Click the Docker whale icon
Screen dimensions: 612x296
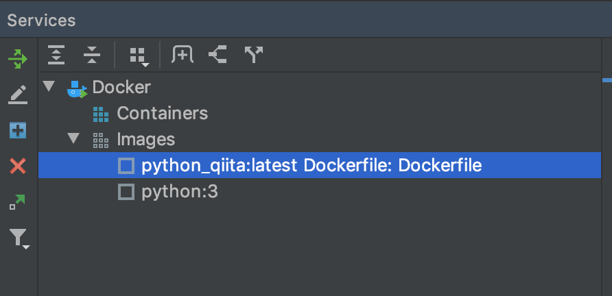77,89
